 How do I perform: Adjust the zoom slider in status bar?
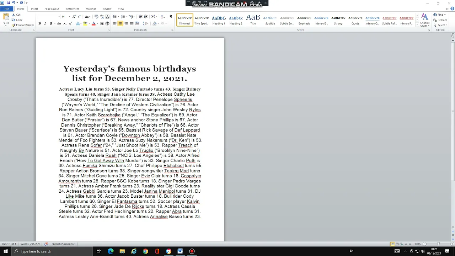(x=438, y=244)
